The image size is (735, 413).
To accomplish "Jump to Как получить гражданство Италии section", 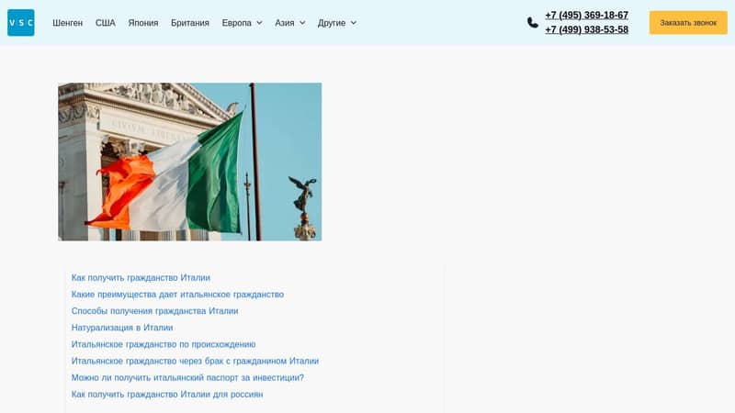I will point(141,278).
